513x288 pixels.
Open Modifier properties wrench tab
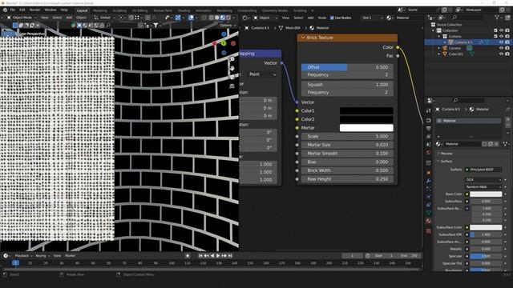coord(429,181)
